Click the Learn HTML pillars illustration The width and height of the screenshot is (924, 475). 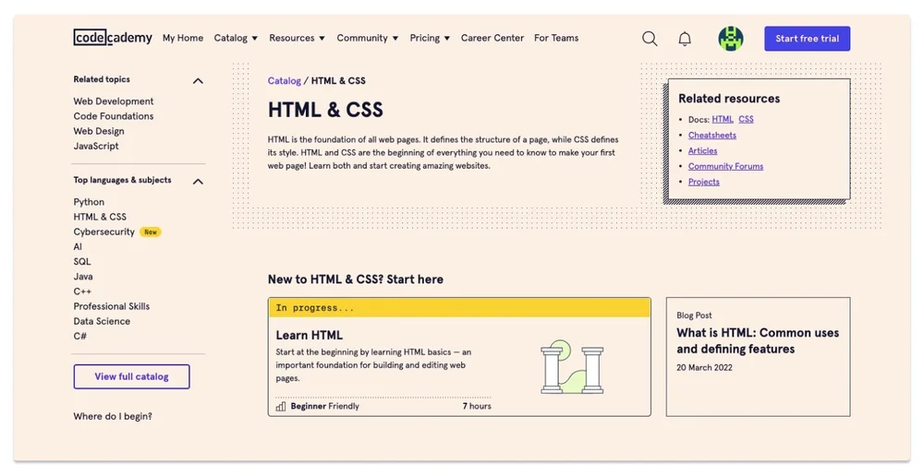[572, 366]
